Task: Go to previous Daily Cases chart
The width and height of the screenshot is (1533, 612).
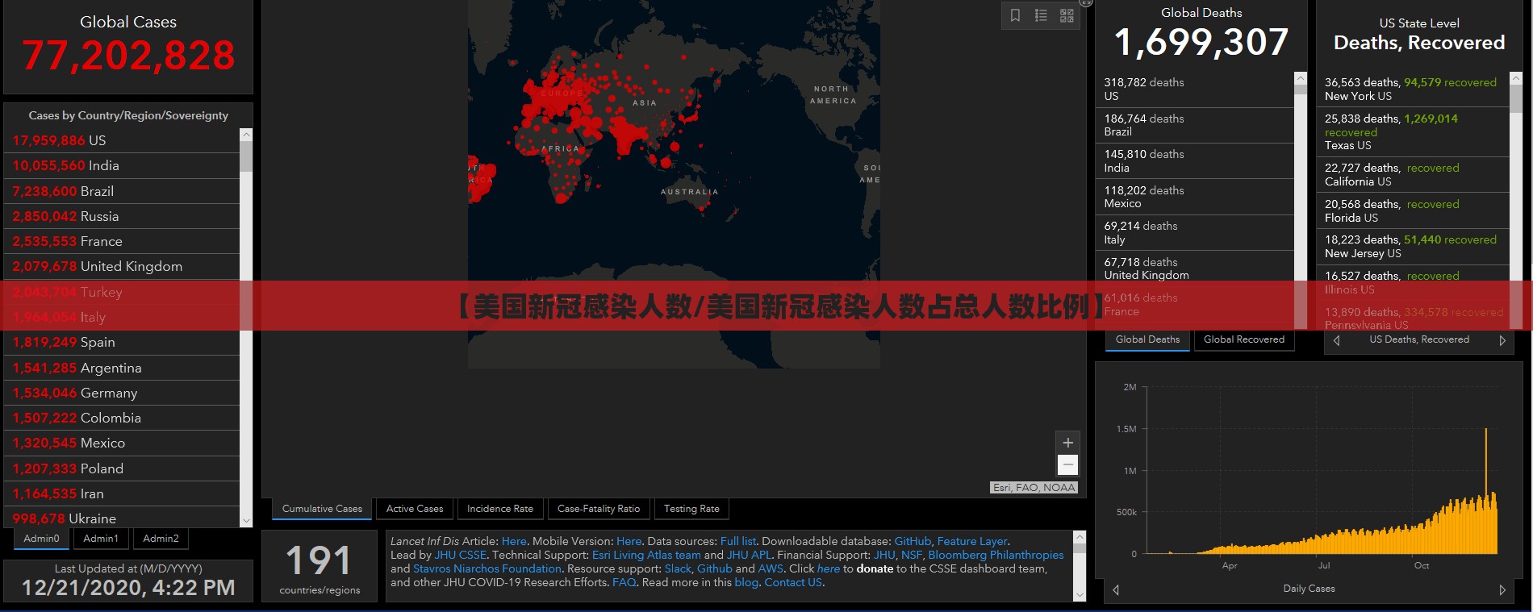Action: 1116,589
